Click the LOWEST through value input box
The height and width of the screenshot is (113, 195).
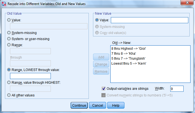point(30,76)
